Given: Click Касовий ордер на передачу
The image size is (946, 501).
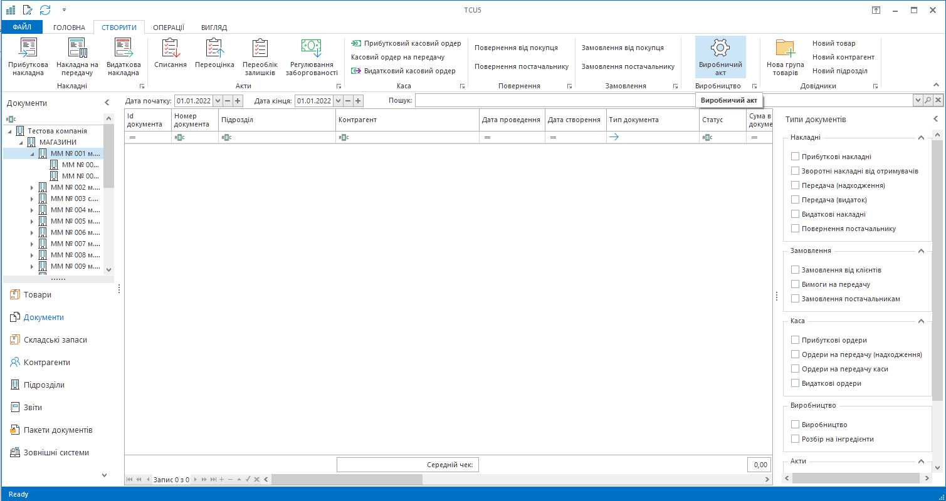Looking at the screenshot, I should pyautogui.click(x=397, y=57).
